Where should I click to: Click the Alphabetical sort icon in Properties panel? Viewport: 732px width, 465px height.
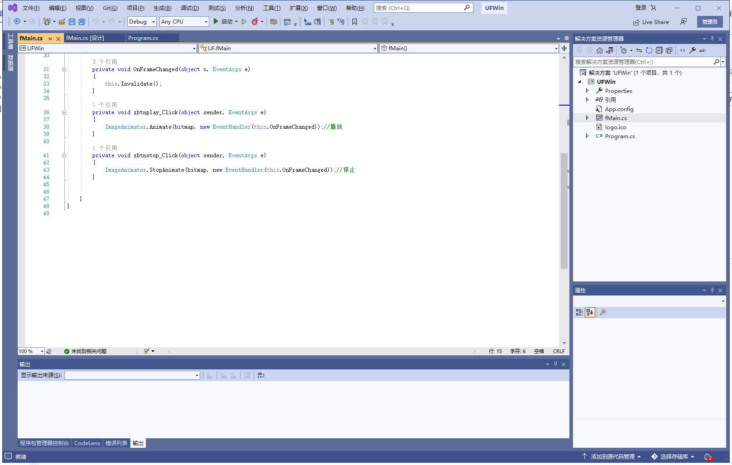(590, 312)
